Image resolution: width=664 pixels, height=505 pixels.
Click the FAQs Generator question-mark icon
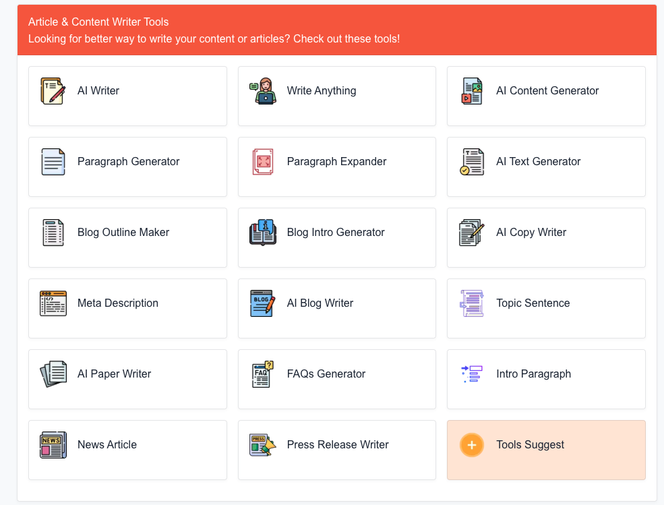point(262,374)
